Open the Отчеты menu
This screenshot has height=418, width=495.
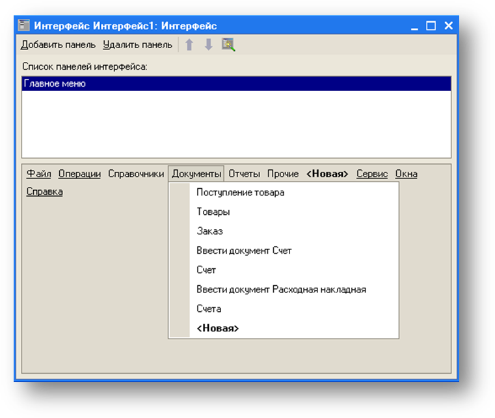[245, 174]
